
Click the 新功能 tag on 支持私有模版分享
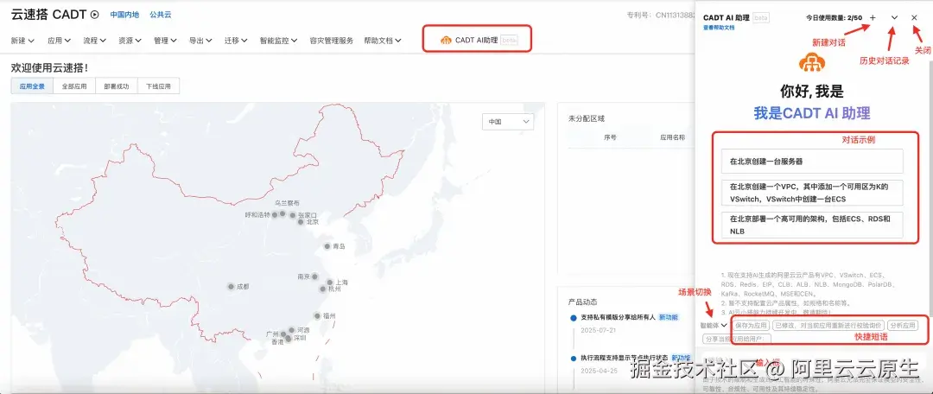pos(668,317)
